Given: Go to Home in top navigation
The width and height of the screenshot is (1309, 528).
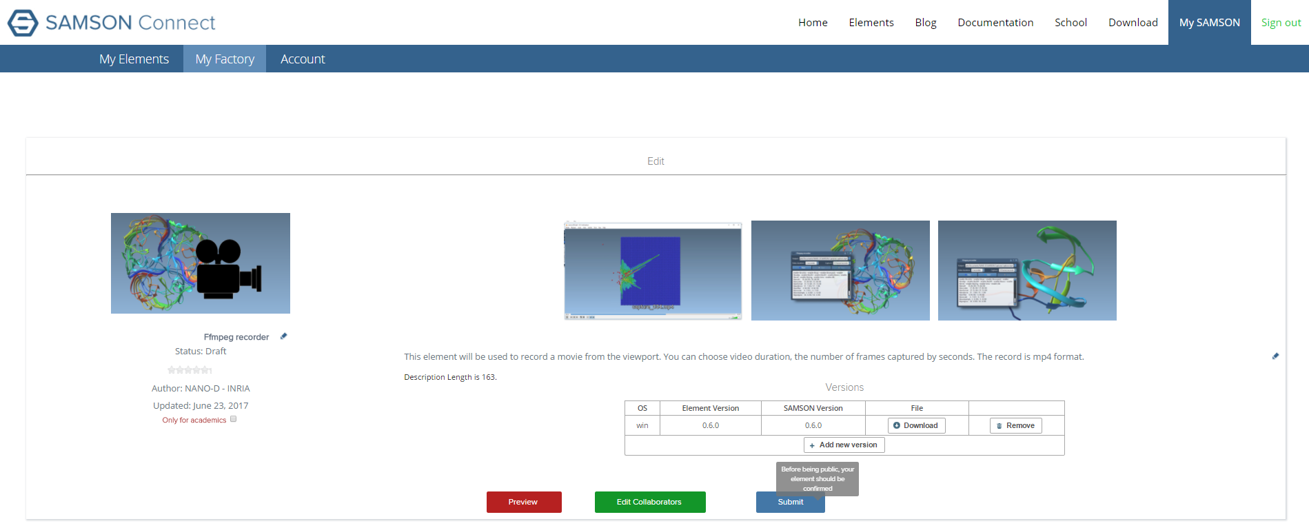Looking at the screenshot, I should tap(813, 23).
